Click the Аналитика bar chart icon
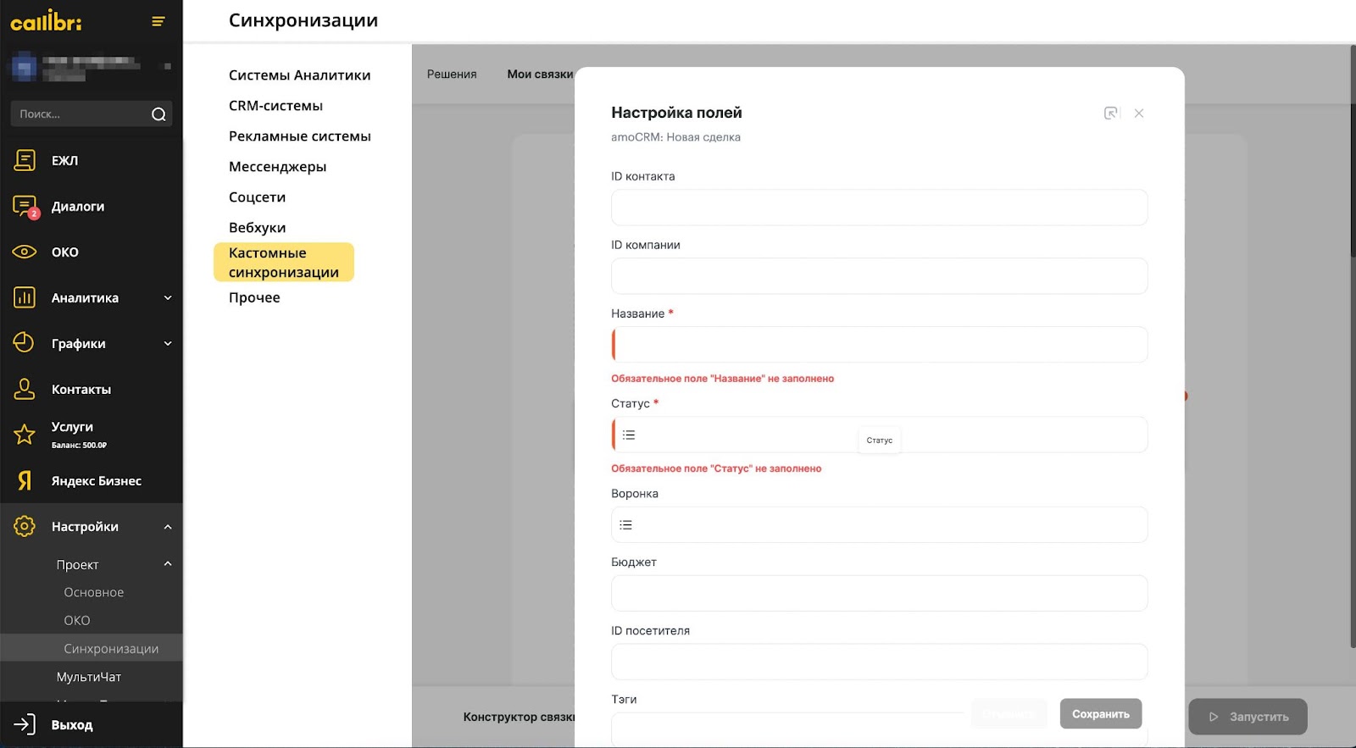This screenshot has height=748, width=1356. coord(25,297)
